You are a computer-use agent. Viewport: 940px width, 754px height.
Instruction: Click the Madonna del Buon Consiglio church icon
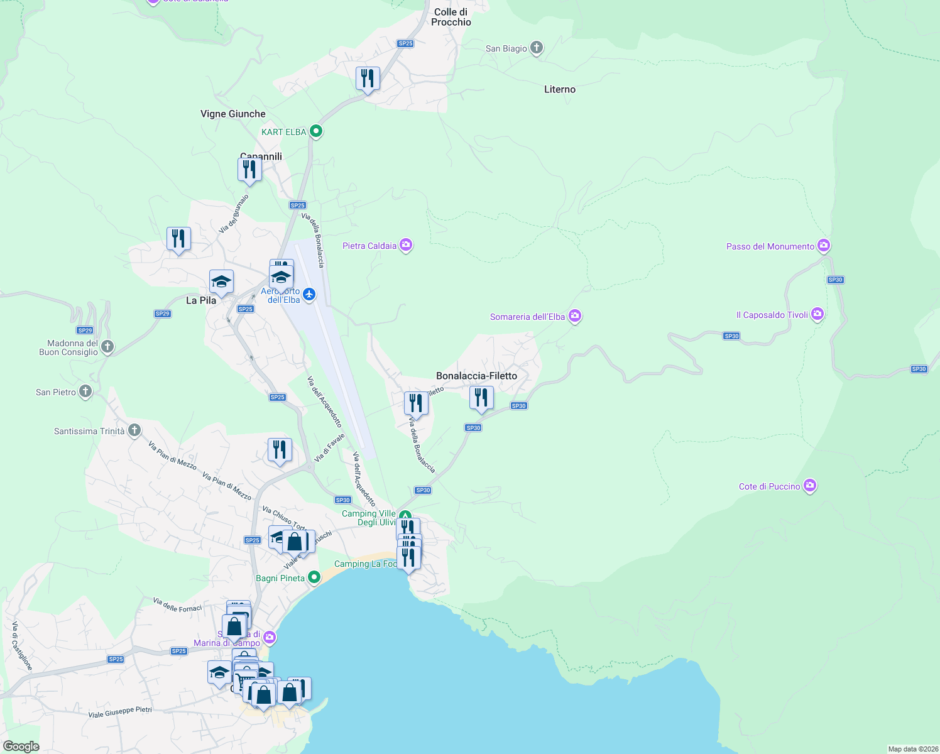coord(107,347)
